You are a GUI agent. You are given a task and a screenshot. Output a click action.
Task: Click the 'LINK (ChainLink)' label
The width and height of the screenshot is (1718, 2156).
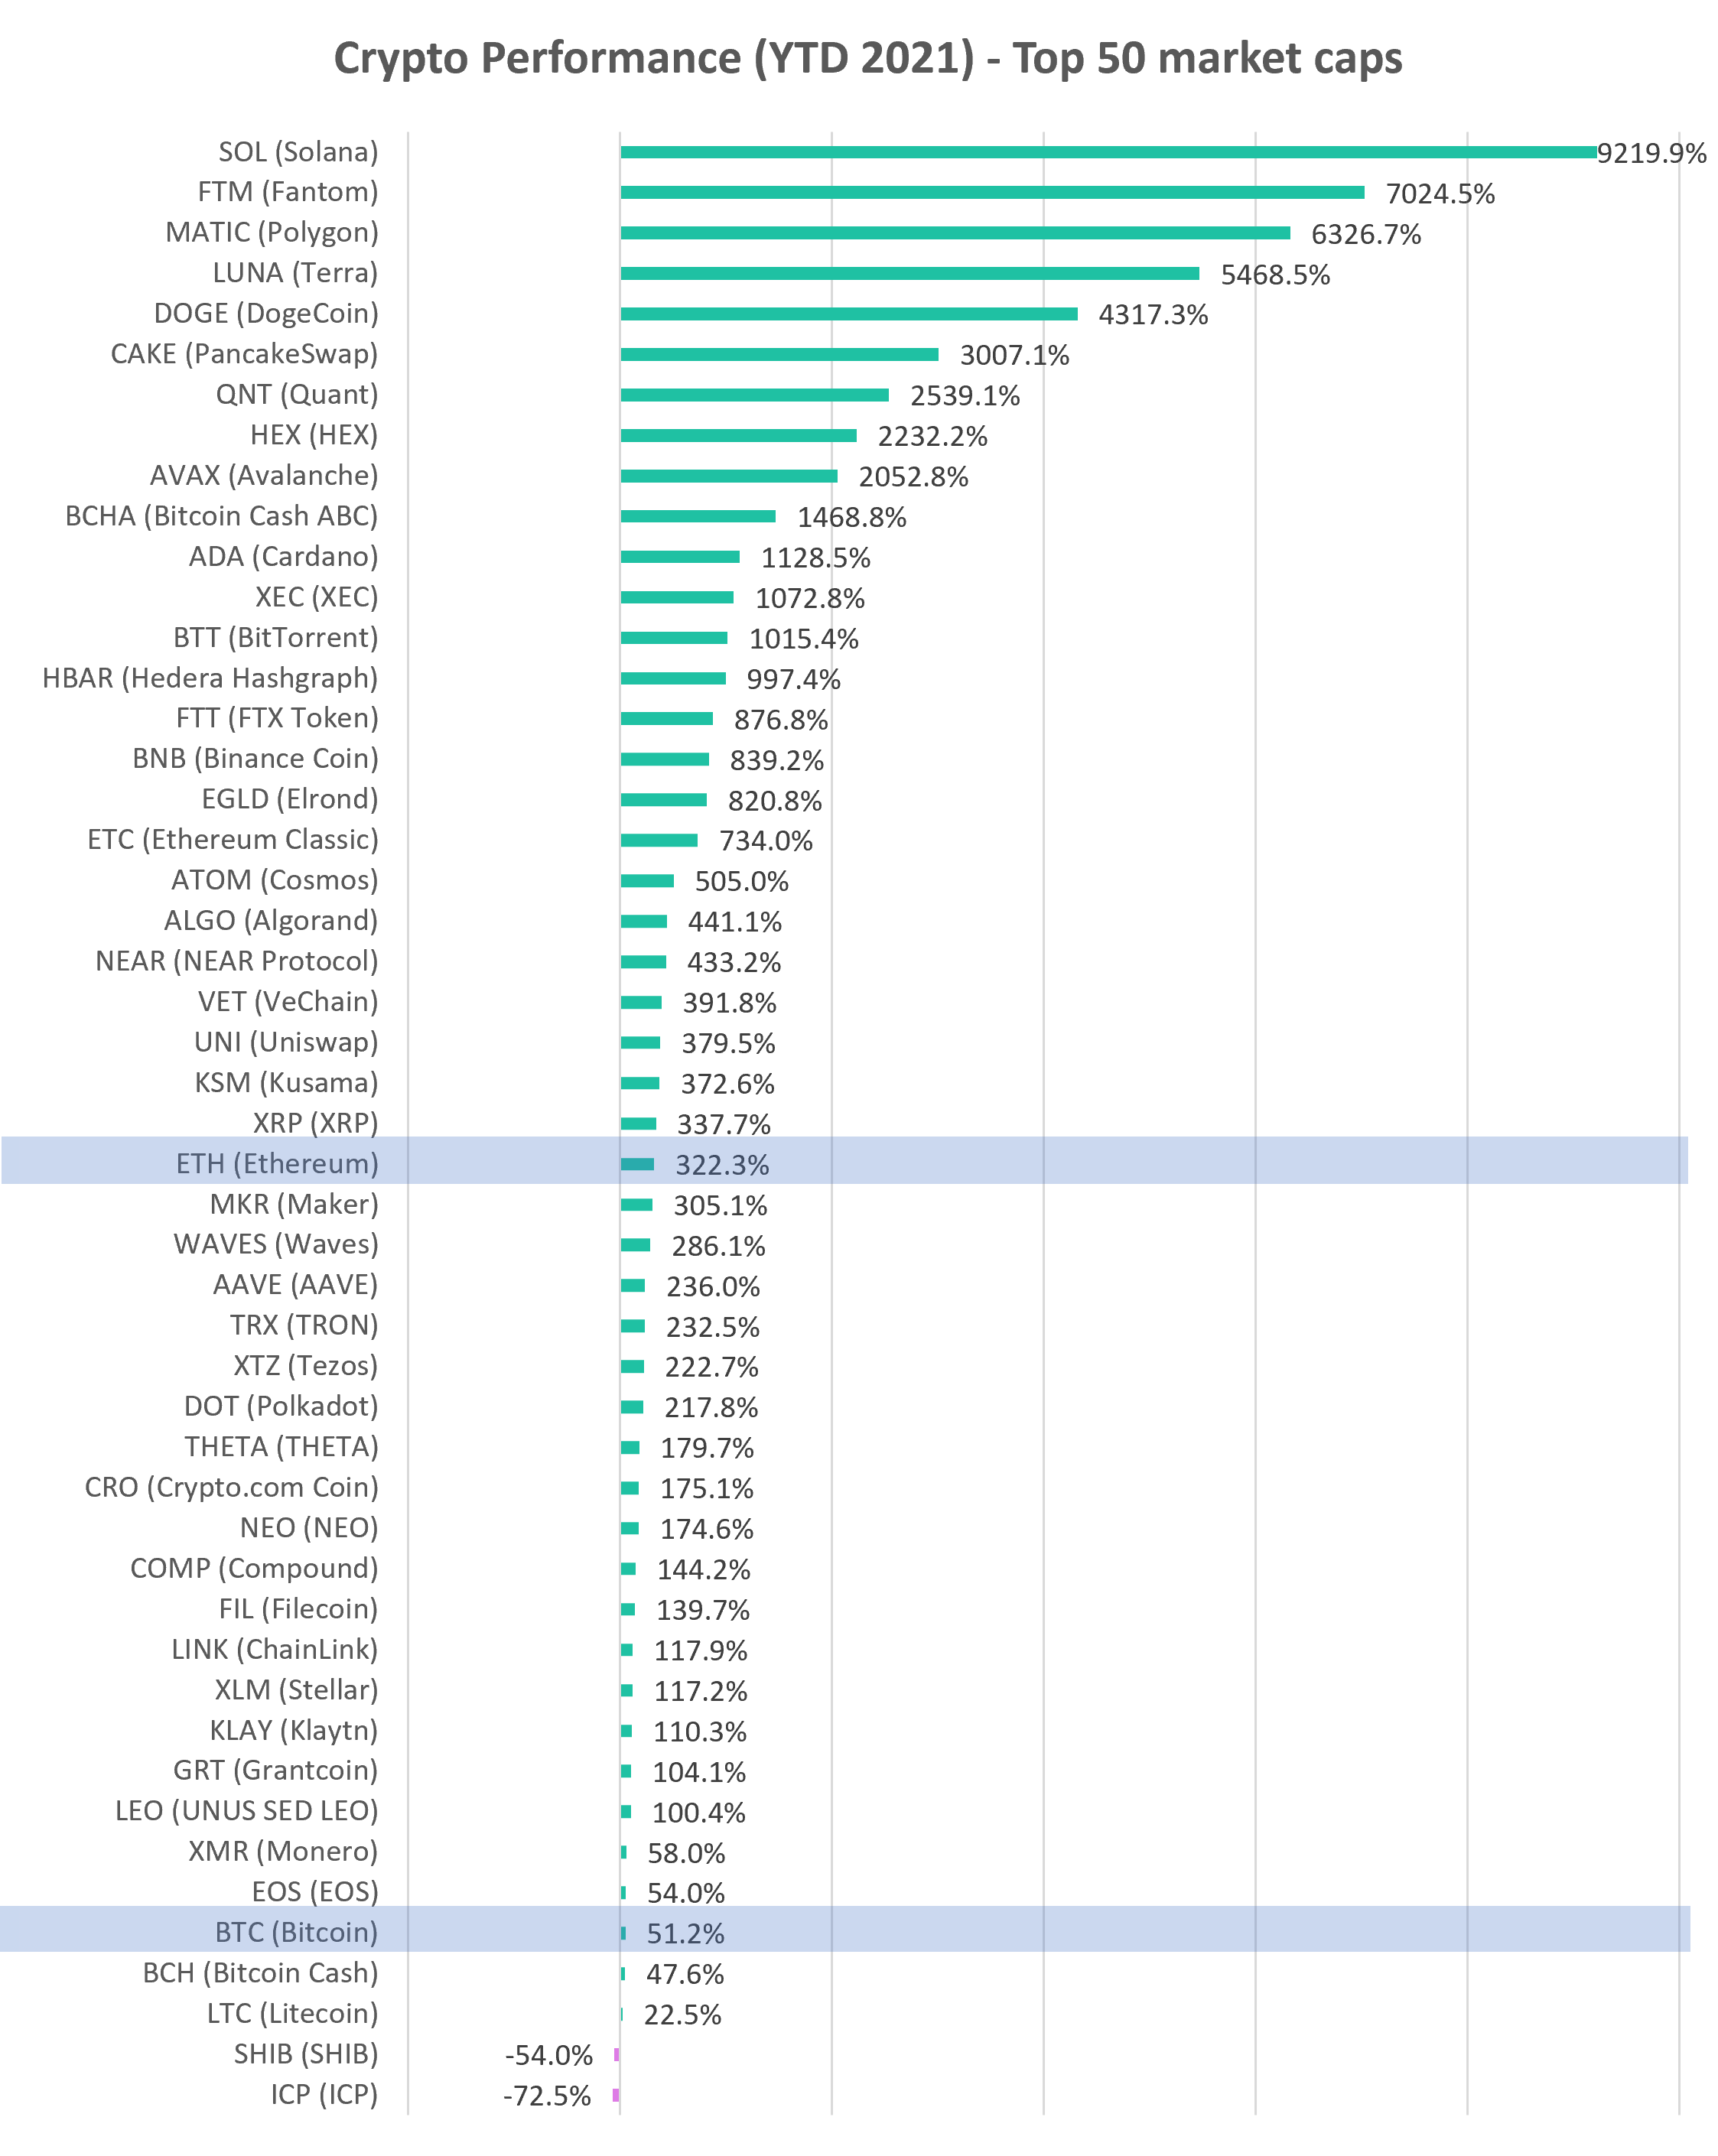(x=275, y=1649)
